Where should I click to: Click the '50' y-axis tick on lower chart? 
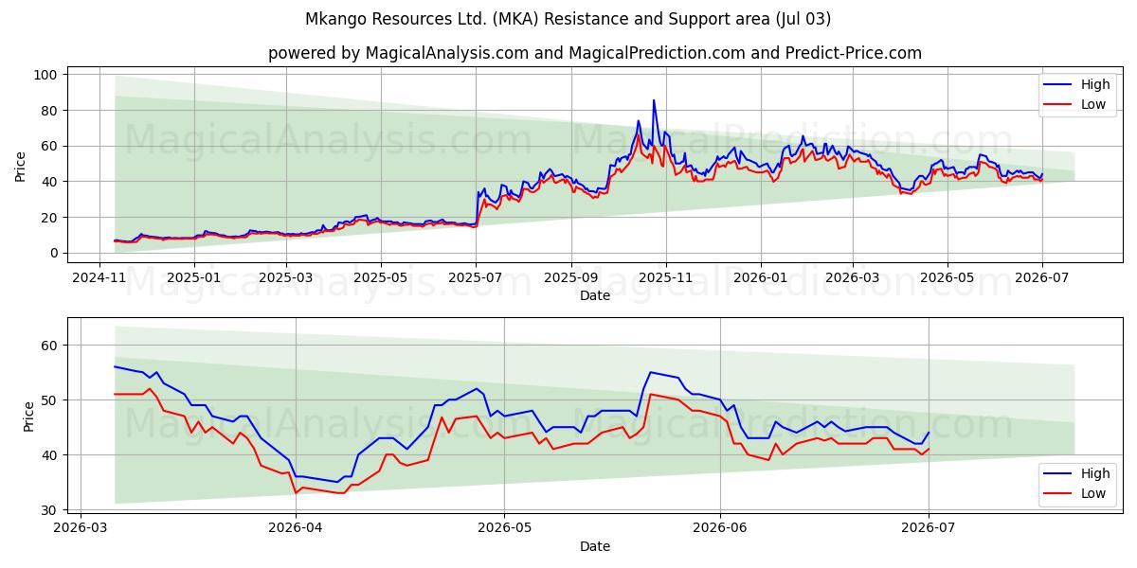tap(50, 400)
